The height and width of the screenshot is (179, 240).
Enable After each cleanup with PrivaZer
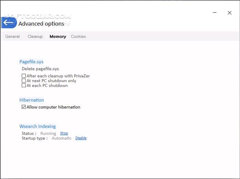point(24,76)
